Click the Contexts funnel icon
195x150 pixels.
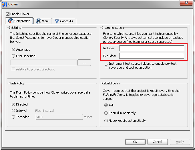[x=57, y=21]
